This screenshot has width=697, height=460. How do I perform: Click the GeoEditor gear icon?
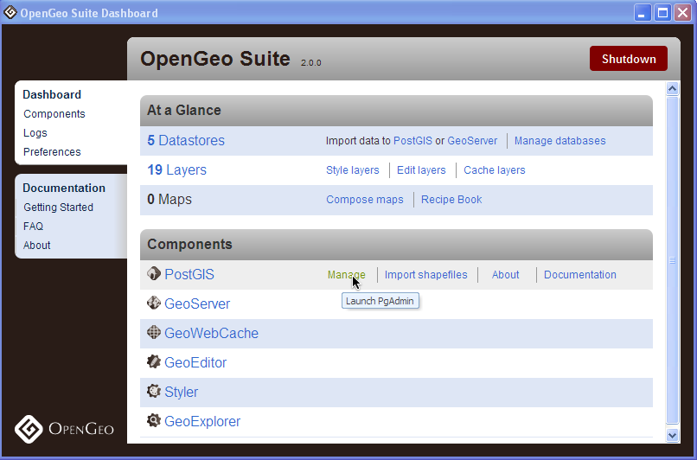[x=154, y=361]
